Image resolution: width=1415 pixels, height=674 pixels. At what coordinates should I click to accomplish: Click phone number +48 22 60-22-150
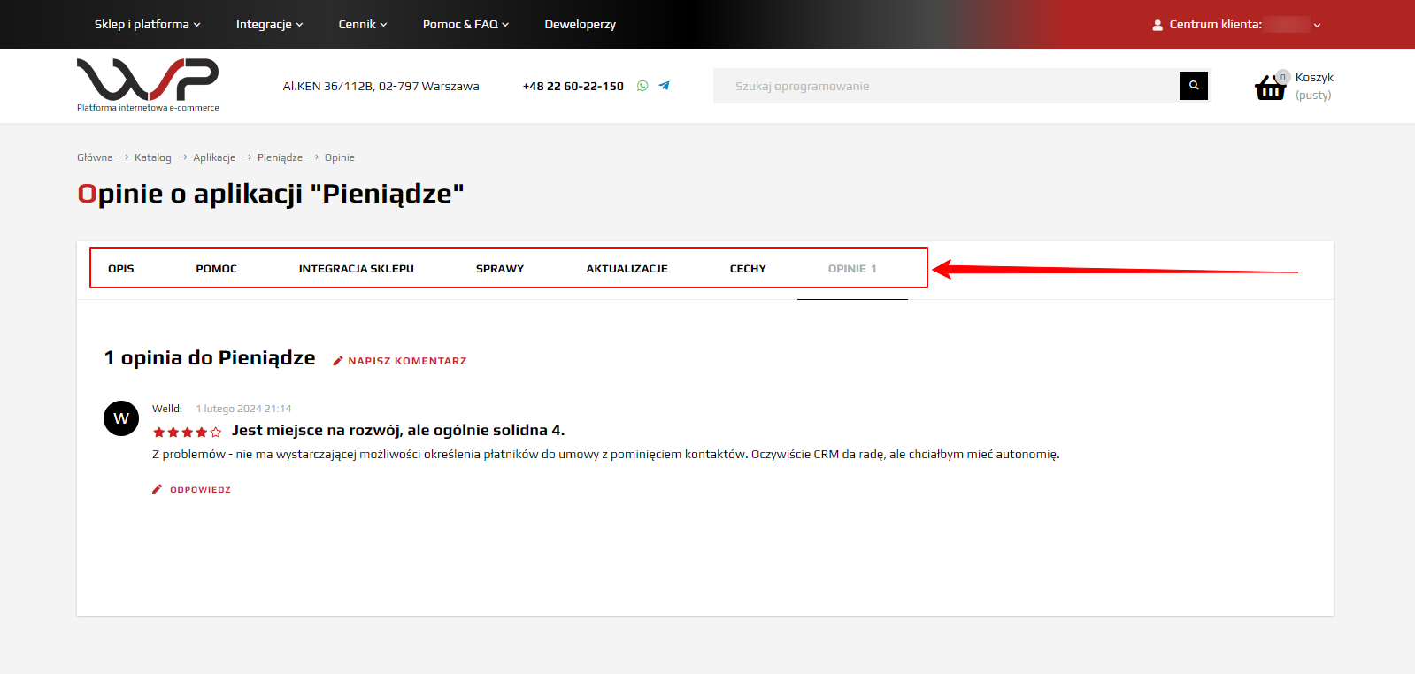click(x=573, y=86)
